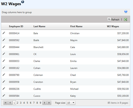Click the $50,169.00 wage cell
This screenshot has width=133, height=108.
tap(123, 96)
